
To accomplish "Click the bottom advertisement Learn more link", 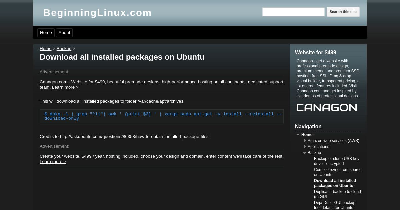I will pyautogui.click(x=53, y=161).
